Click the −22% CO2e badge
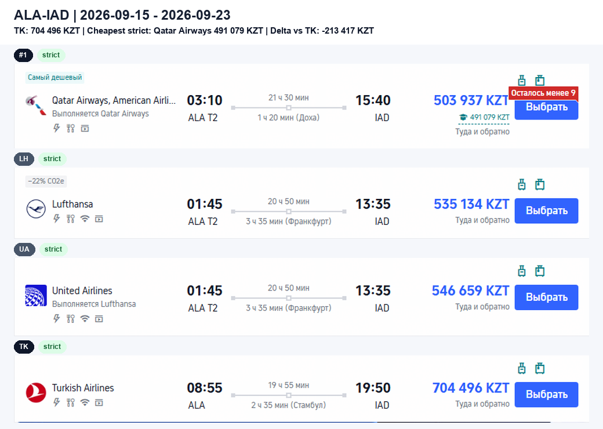Screen dimensions: 603x429 (x=46, y=181)
